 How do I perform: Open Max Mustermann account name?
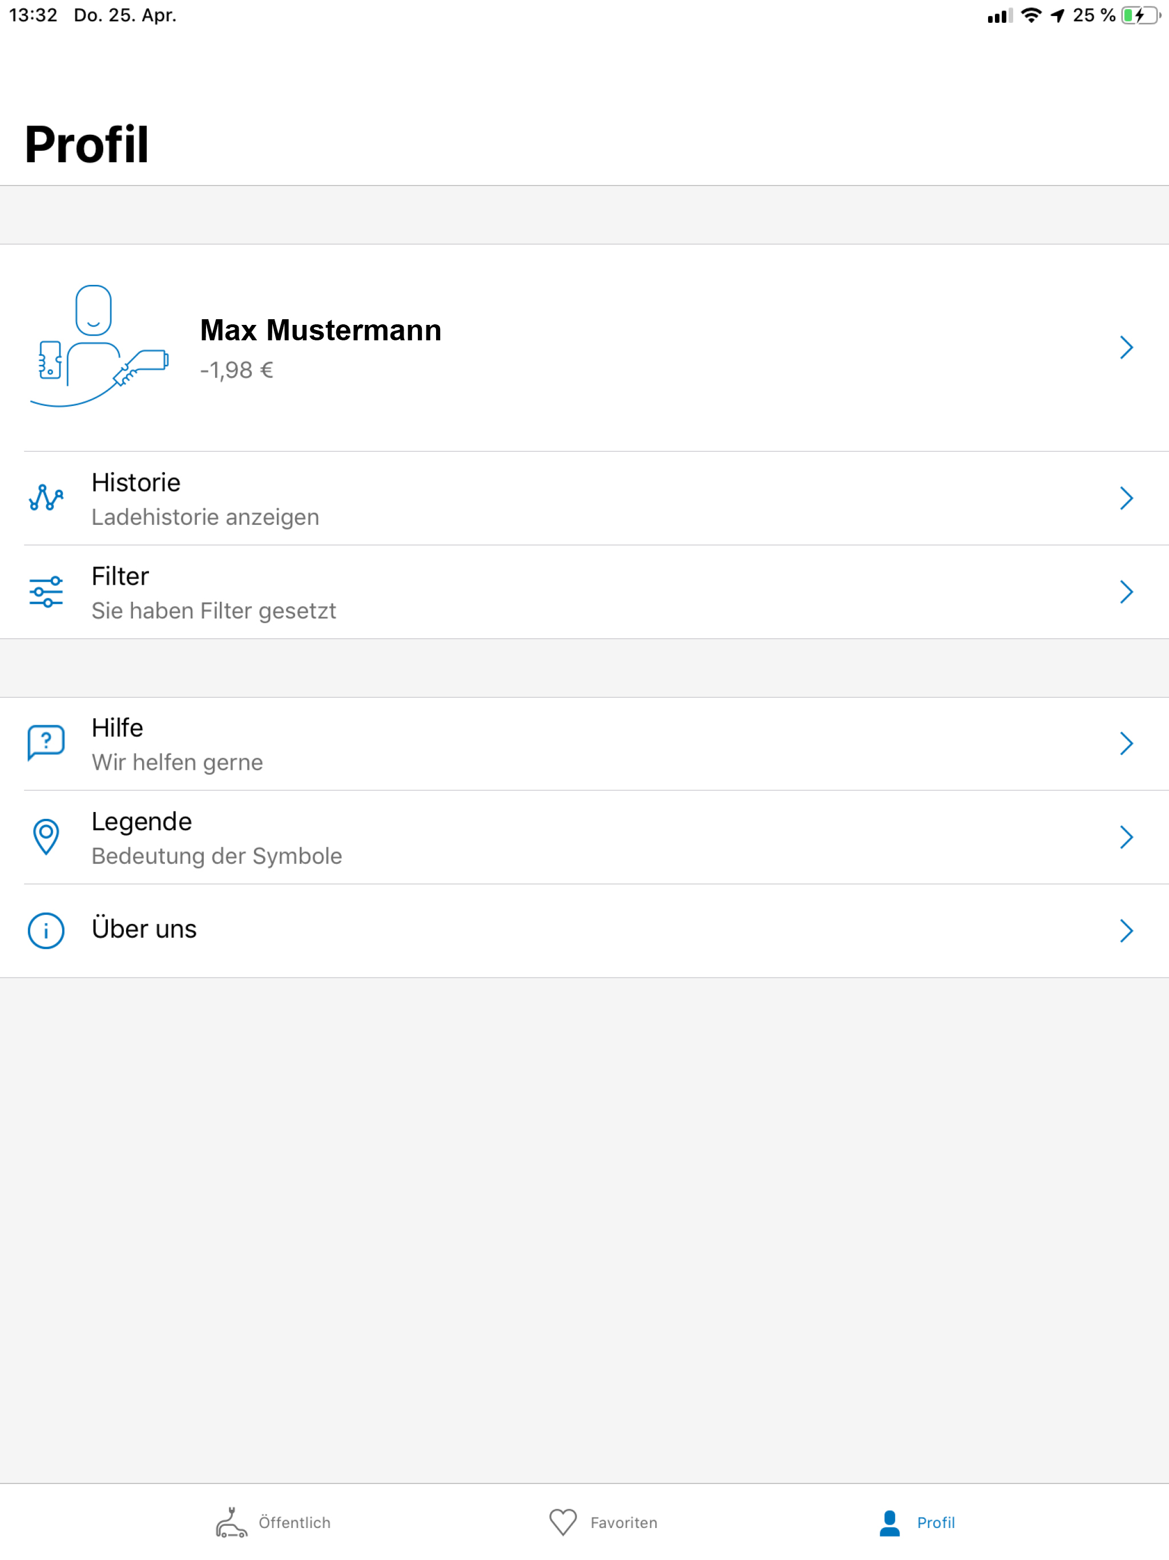point(321,330)
